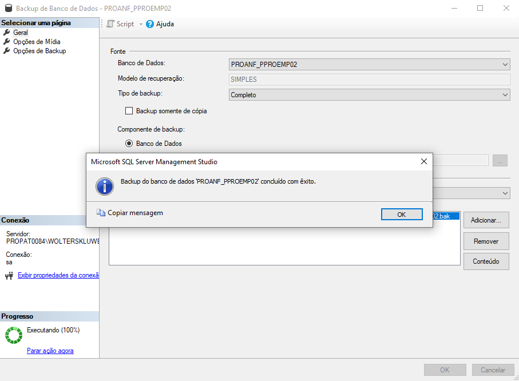The height and width of the screenshot is (381, 519).
Task: Click the blue question mark help icon
Action: [150, 24]
